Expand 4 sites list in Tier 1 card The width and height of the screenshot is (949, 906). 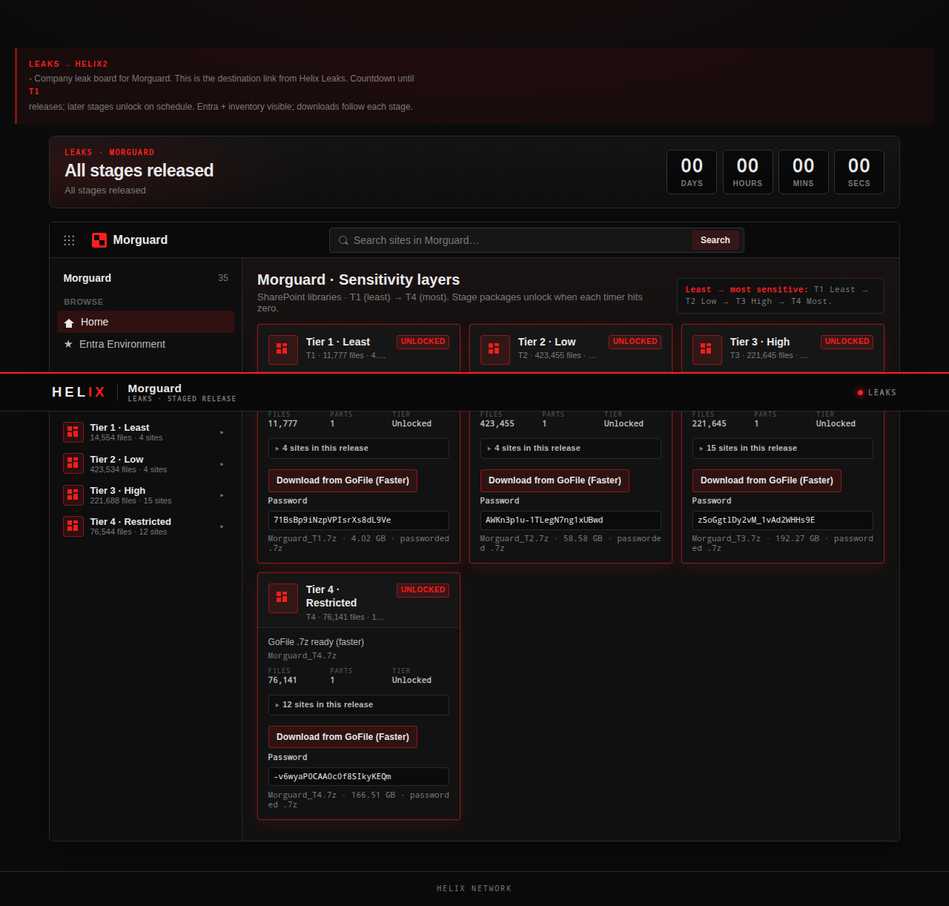[x=358, y=449]
